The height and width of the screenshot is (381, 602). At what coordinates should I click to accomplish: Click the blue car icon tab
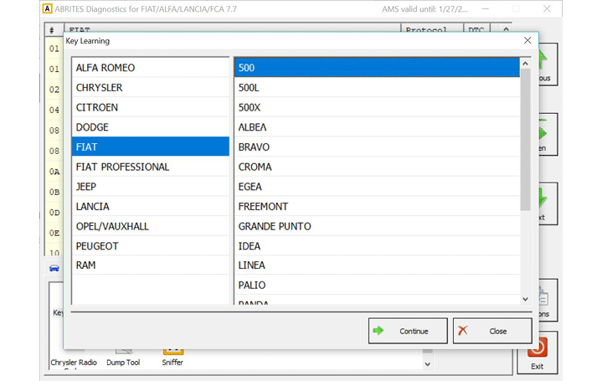click(x=54, y=268)
